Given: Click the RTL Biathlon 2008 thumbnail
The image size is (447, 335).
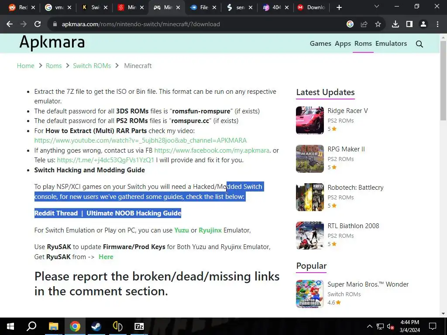Looking at the screenshot, I should [x=310, y=236].
